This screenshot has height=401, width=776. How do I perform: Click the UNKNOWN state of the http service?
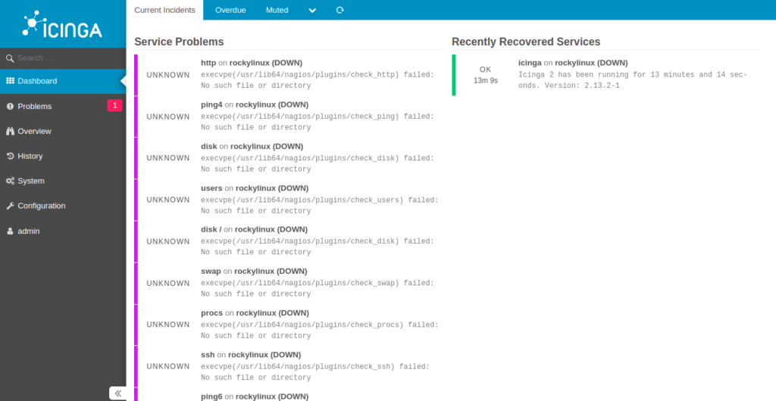click(167, 75)
